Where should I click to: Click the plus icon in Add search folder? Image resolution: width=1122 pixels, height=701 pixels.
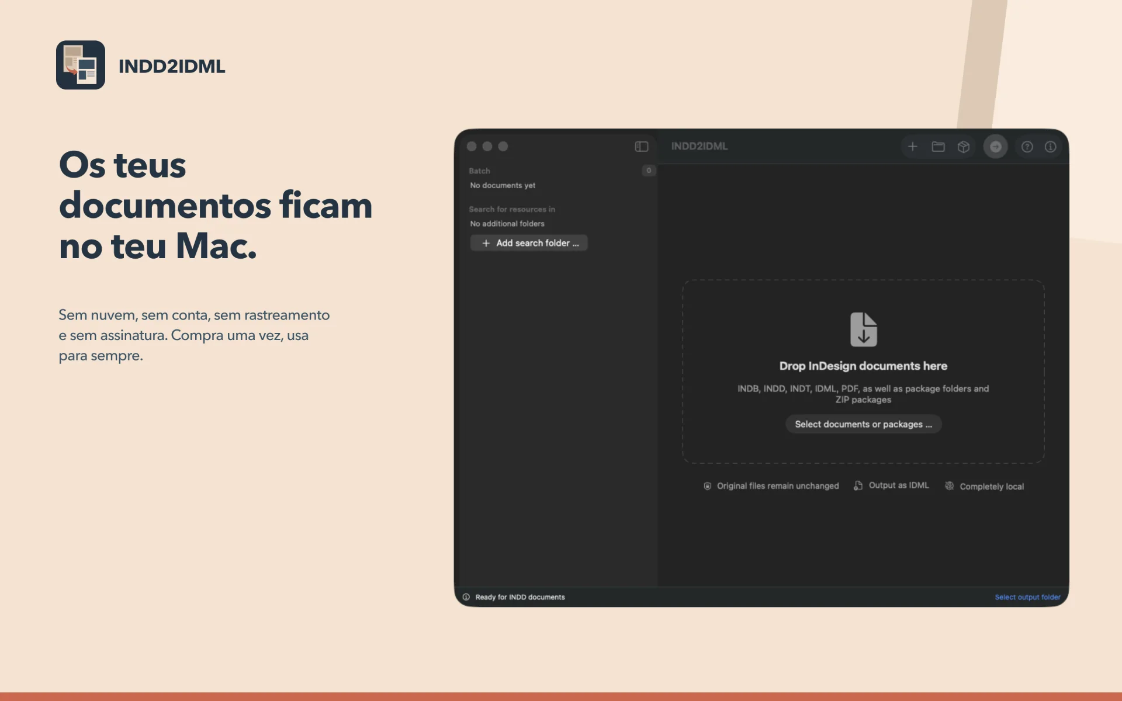tap(486, 243)
